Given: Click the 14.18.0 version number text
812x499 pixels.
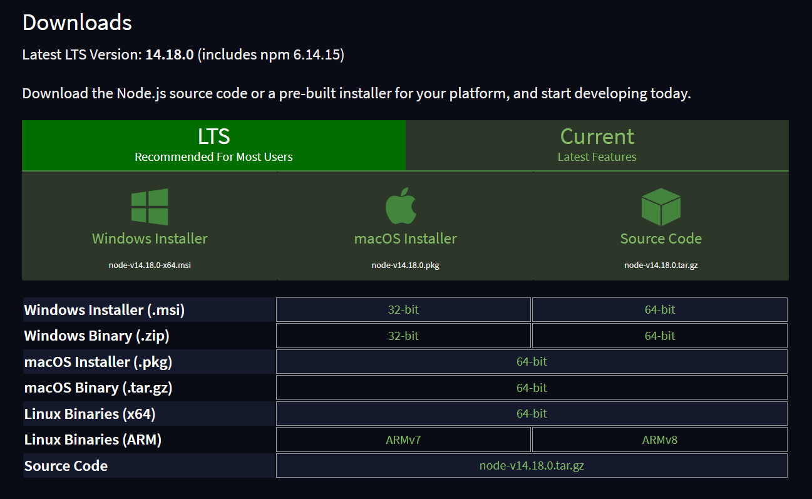Looking at the screenshot, I should pyautogui.click(x=170, y=55).
